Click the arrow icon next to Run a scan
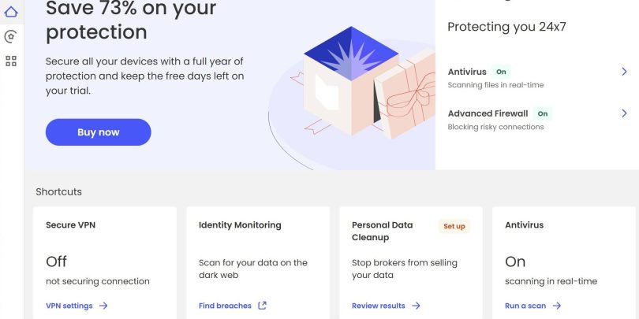 tap(557, 306)
